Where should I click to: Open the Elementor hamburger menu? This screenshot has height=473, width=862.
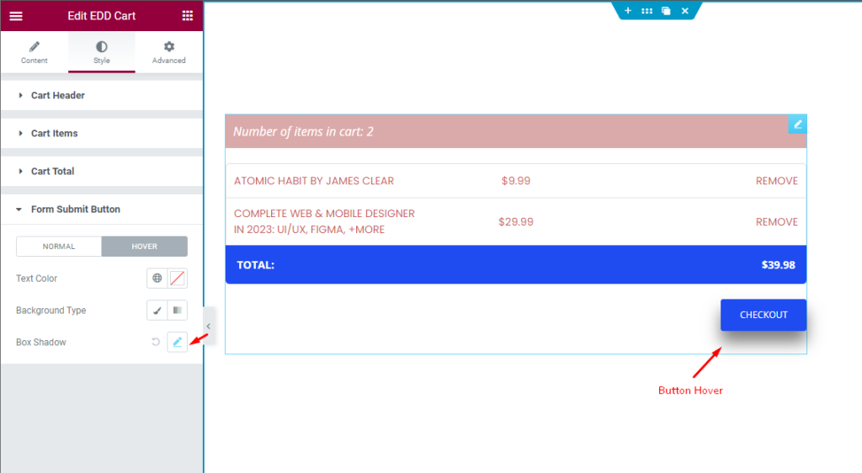tap(16, 16)
